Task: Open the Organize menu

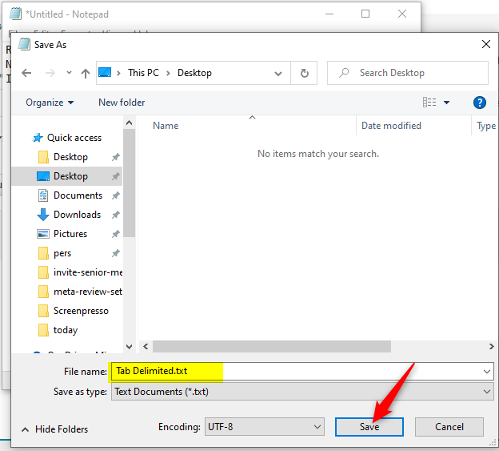Action: pyautogui.click(x=50, y=103)
